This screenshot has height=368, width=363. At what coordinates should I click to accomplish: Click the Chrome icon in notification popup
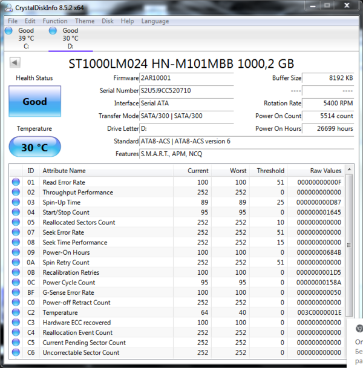[358, 329]
